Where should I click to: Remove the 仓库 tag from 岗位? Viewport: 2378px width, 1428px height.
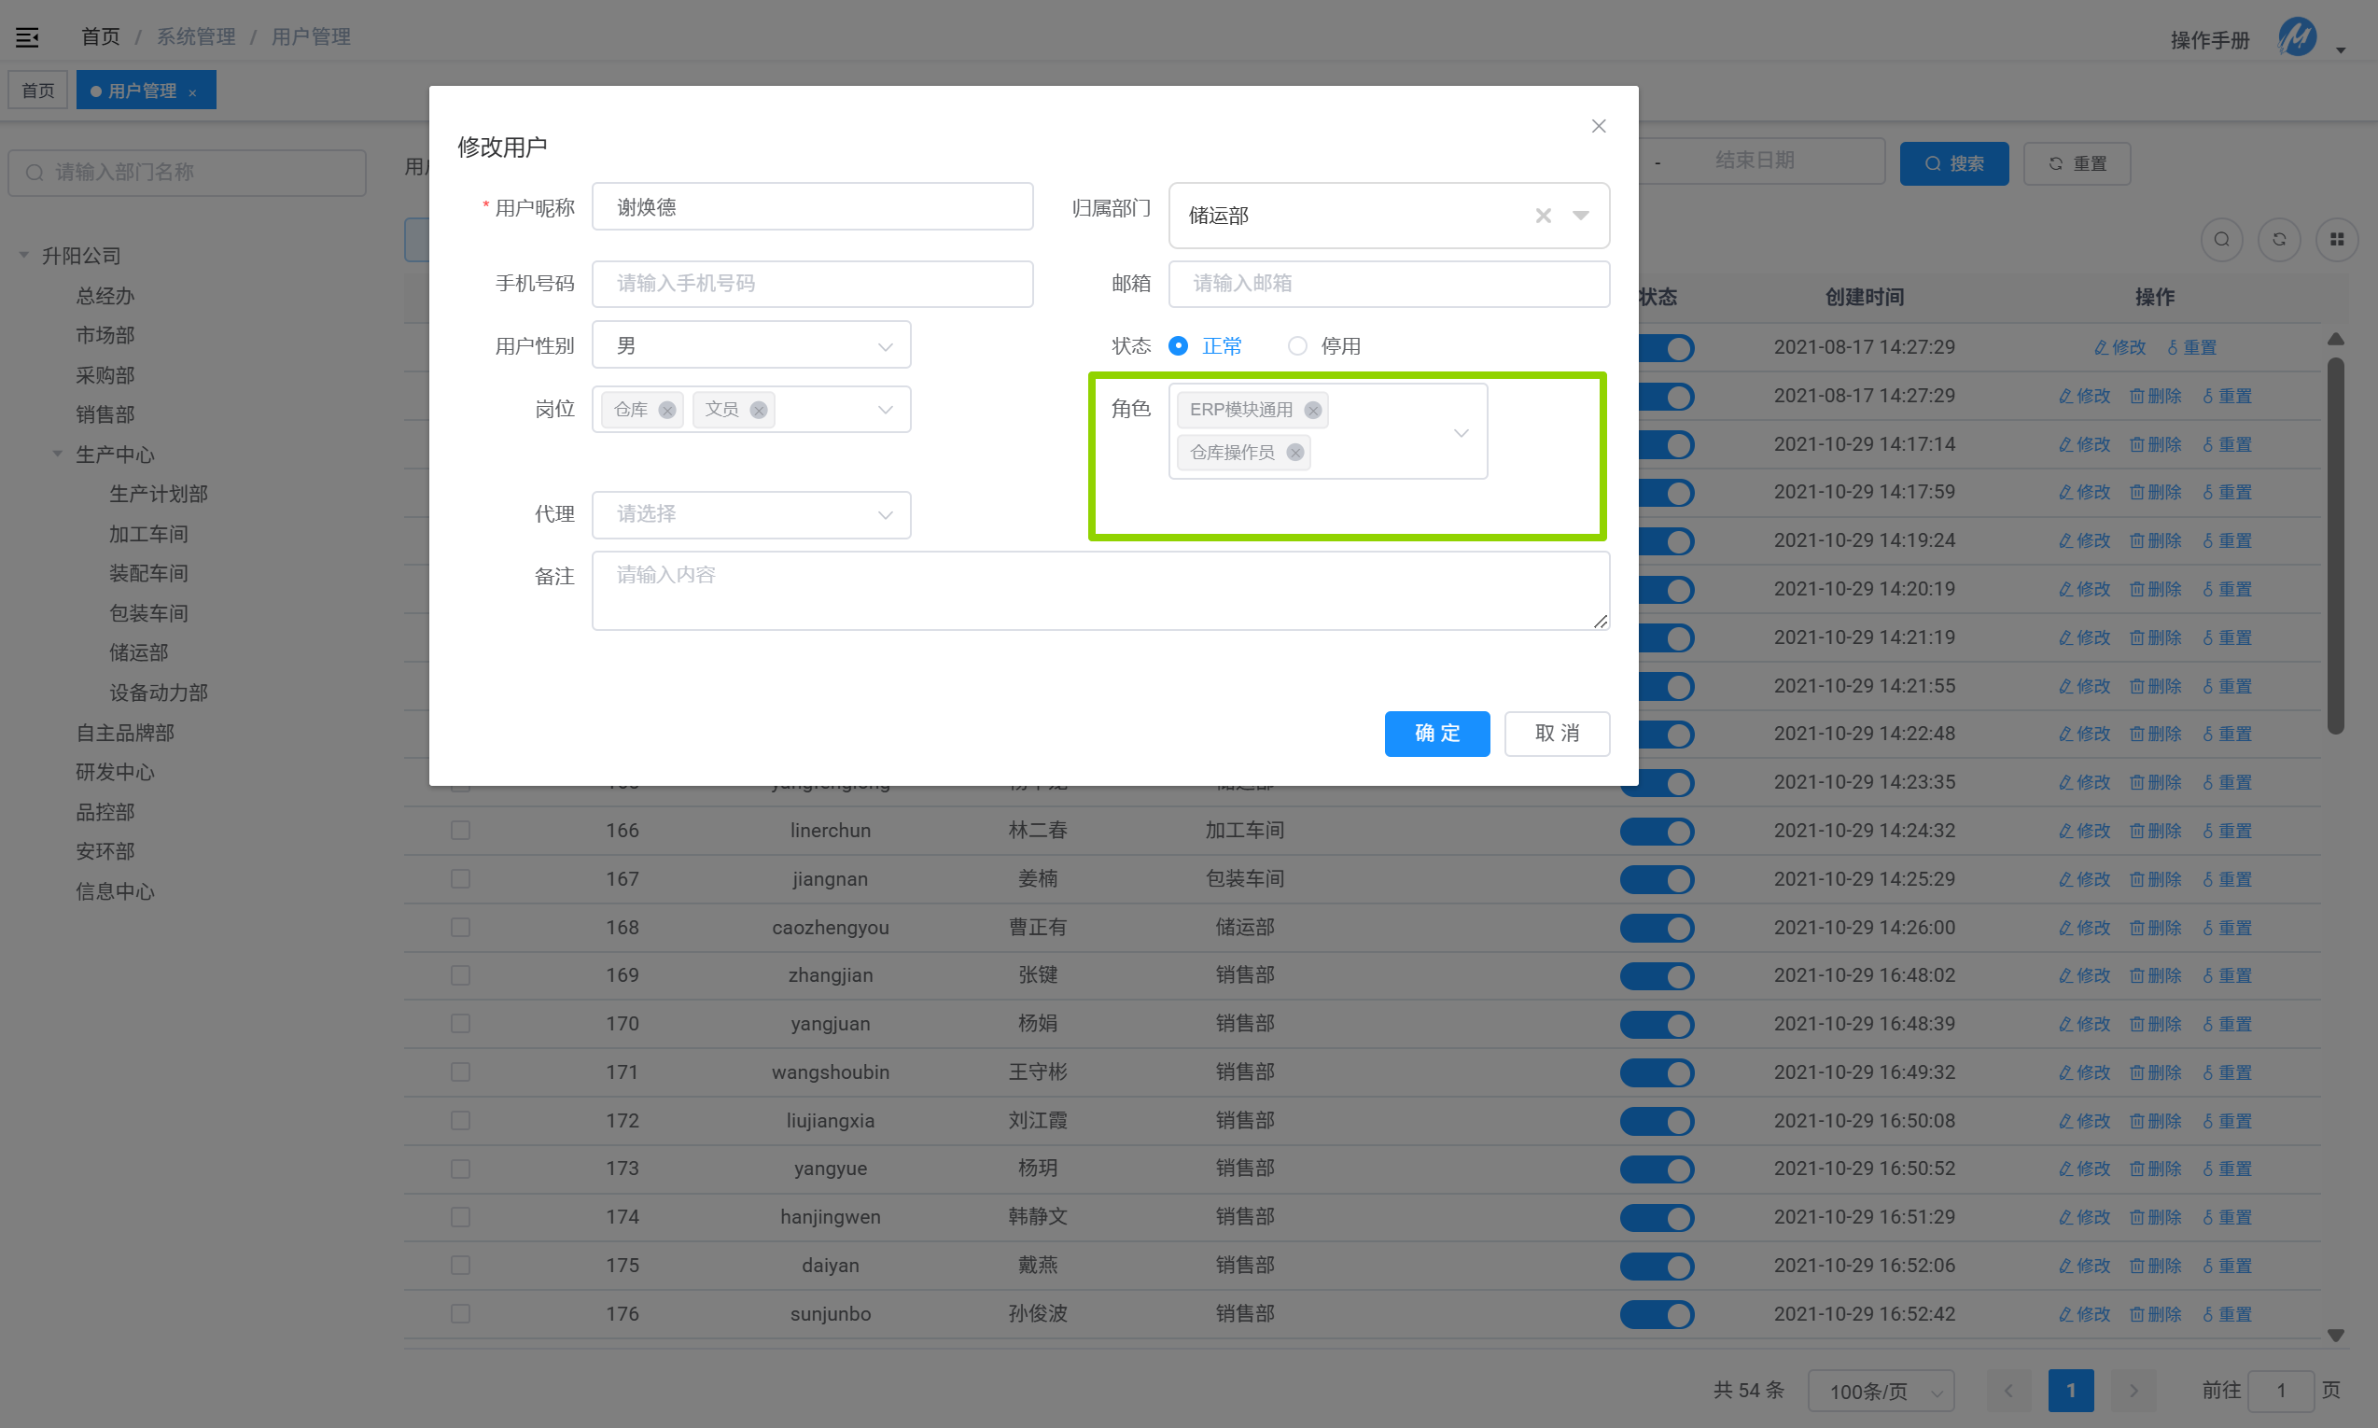(666, 410)
